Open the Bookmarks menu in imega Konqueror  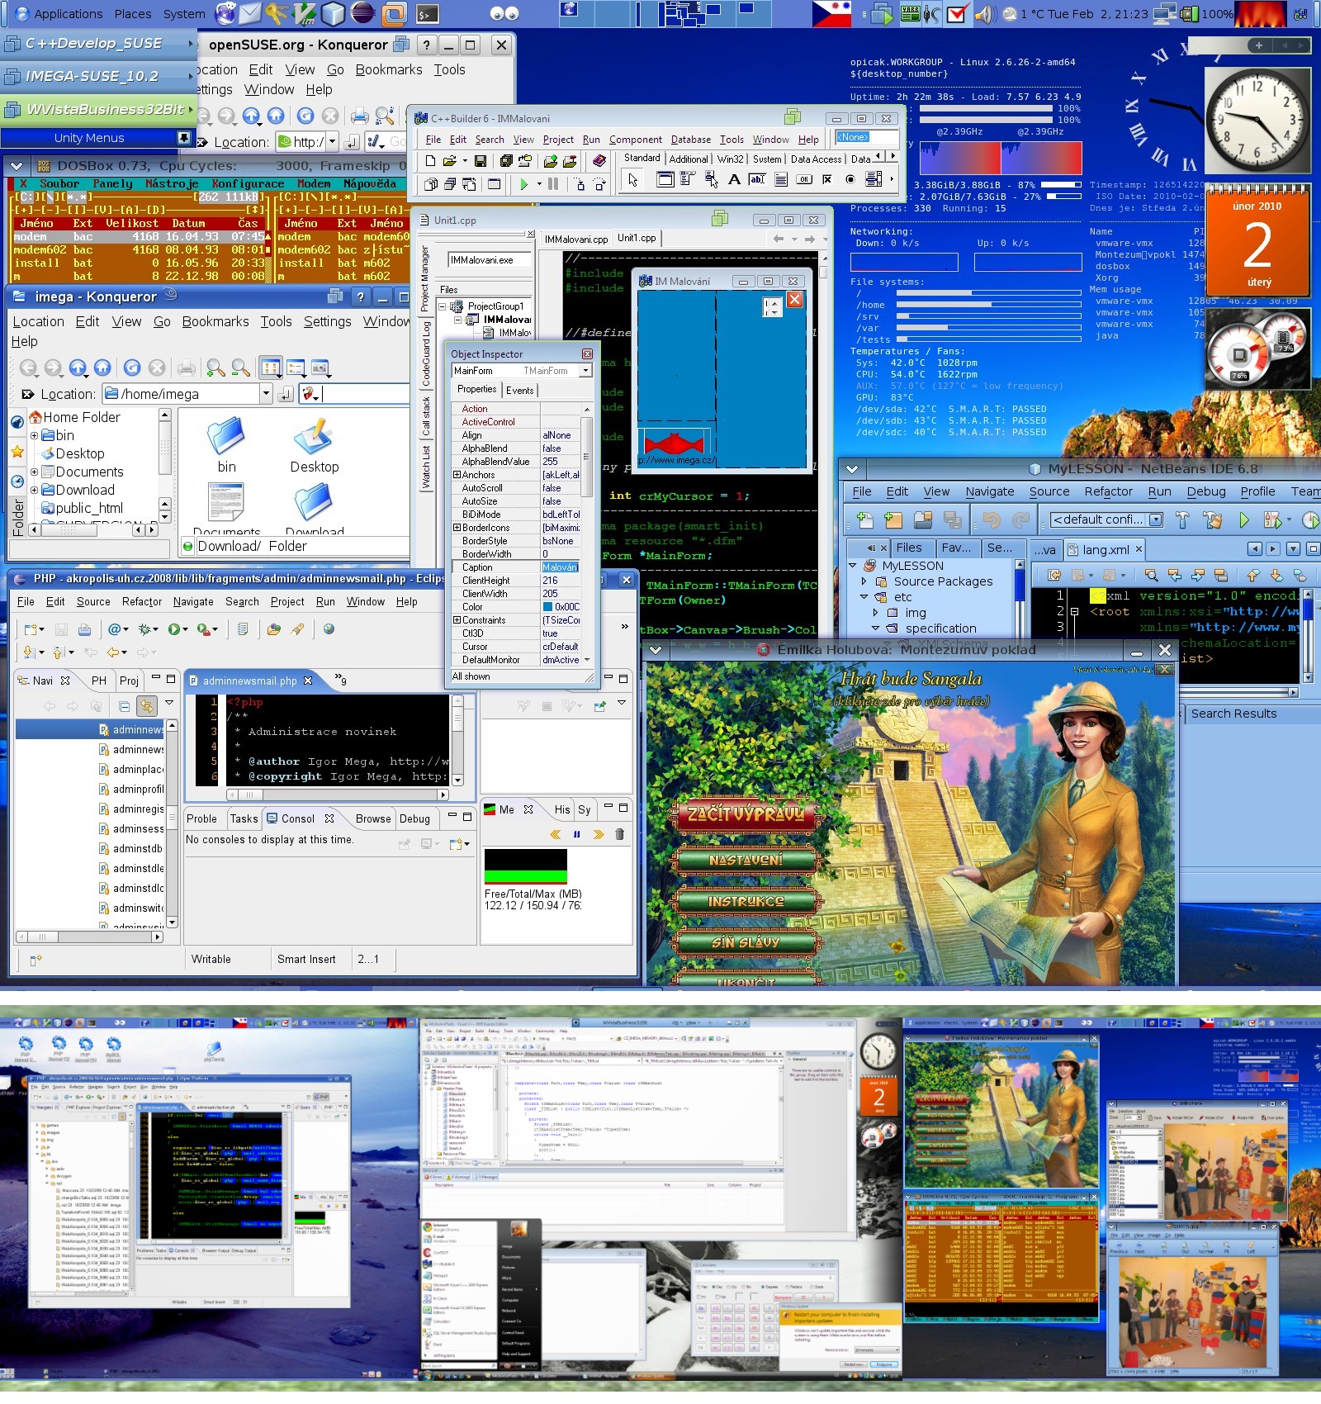tap(215, 321)
